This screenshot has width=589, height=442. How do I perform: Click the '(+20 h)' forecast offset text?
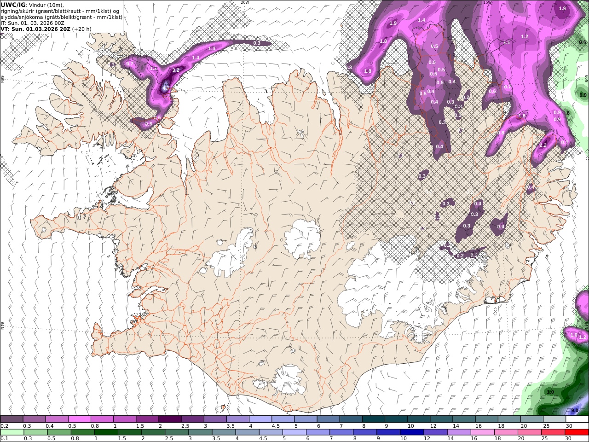81,29
